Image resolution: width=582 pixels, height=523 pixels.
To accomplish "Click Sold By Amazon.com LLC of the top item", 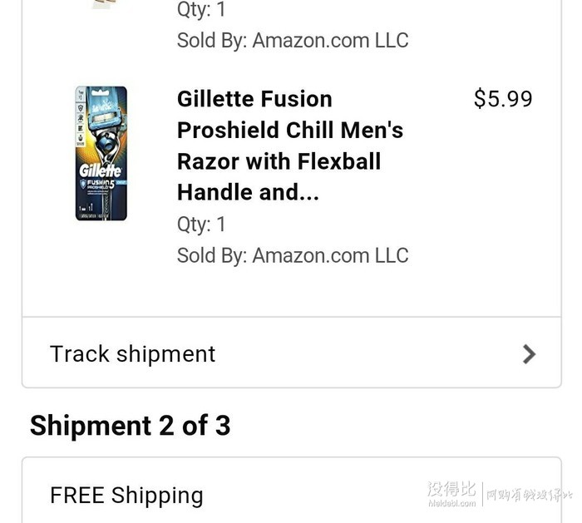I will click(x=293, y=40).
